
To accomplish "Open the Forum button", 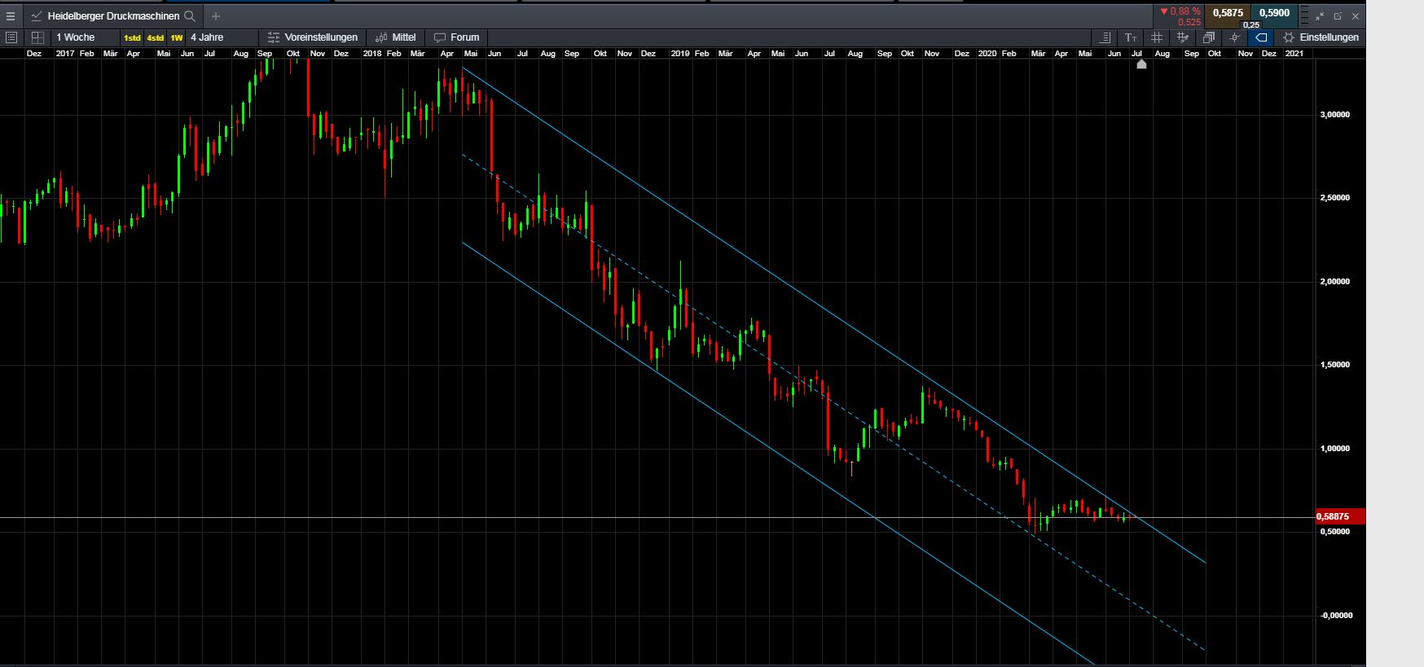I will click(x=457, y=37).
